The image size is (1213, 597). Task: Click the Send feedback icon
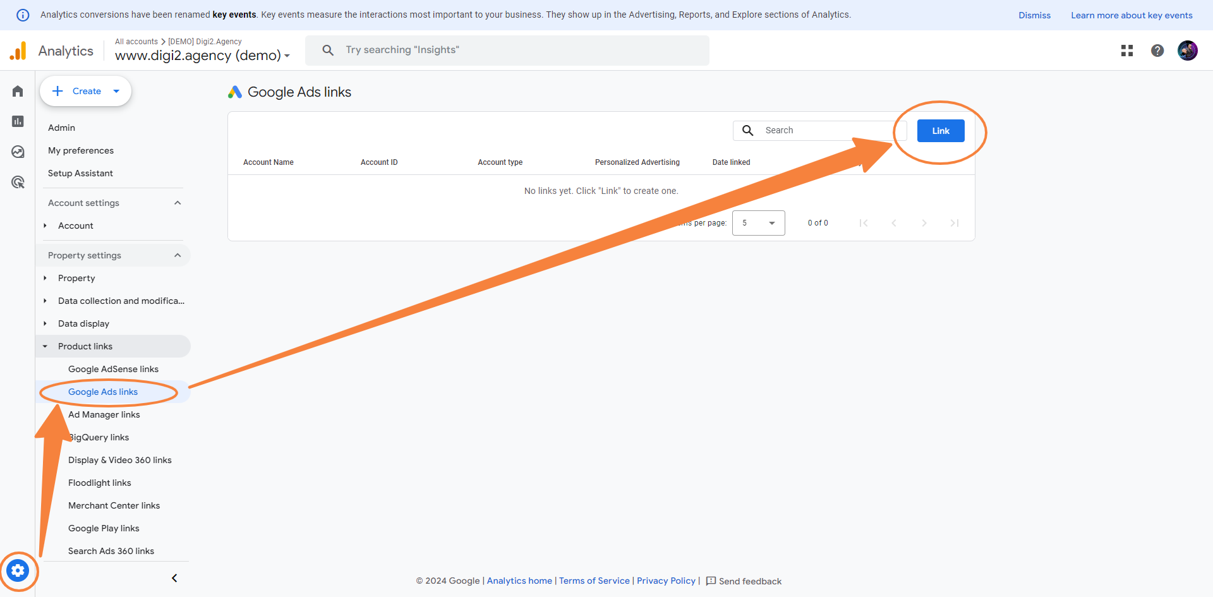pos(711,581)
